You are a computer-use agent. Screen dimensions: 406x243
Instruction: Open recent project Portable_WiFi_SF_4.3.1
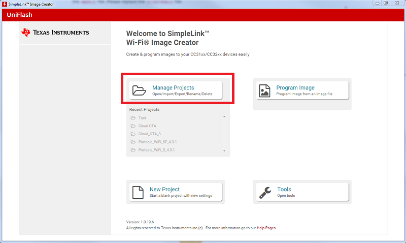pos(156,142)
